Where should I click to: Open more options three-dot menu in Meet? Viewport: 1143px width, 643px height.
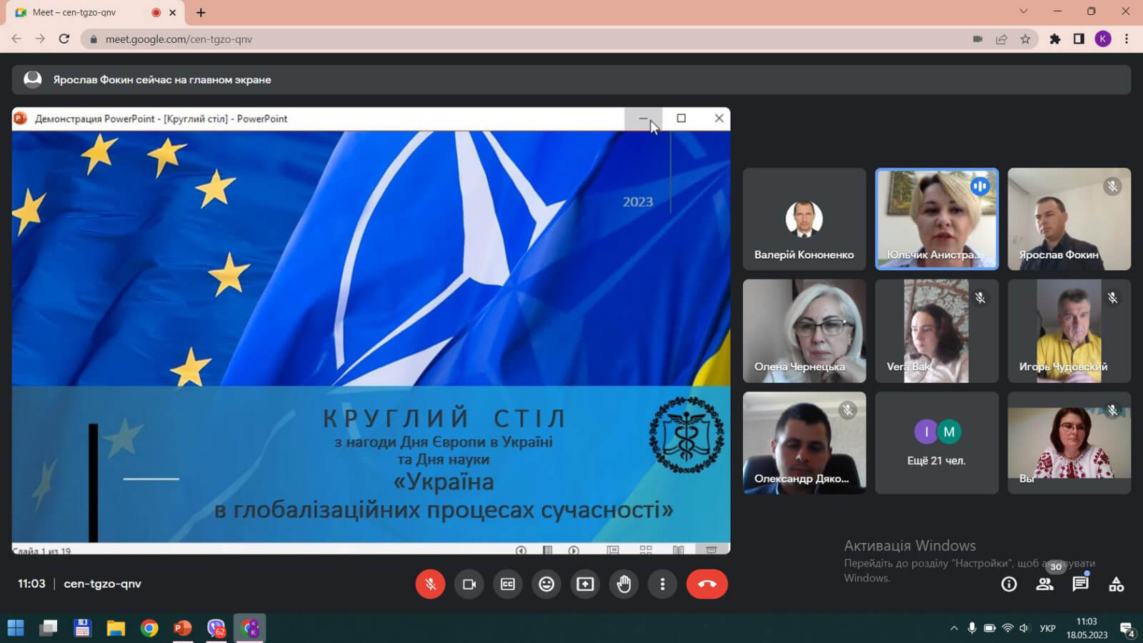662,584
